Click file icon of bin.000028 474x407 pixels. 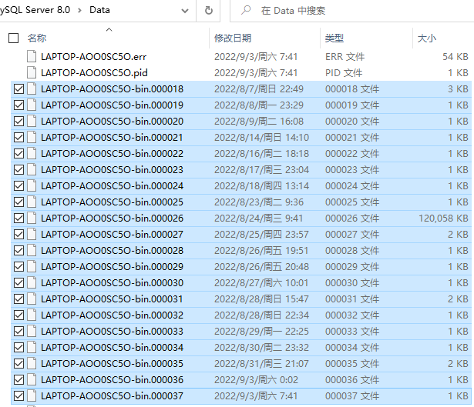(32, 250)
